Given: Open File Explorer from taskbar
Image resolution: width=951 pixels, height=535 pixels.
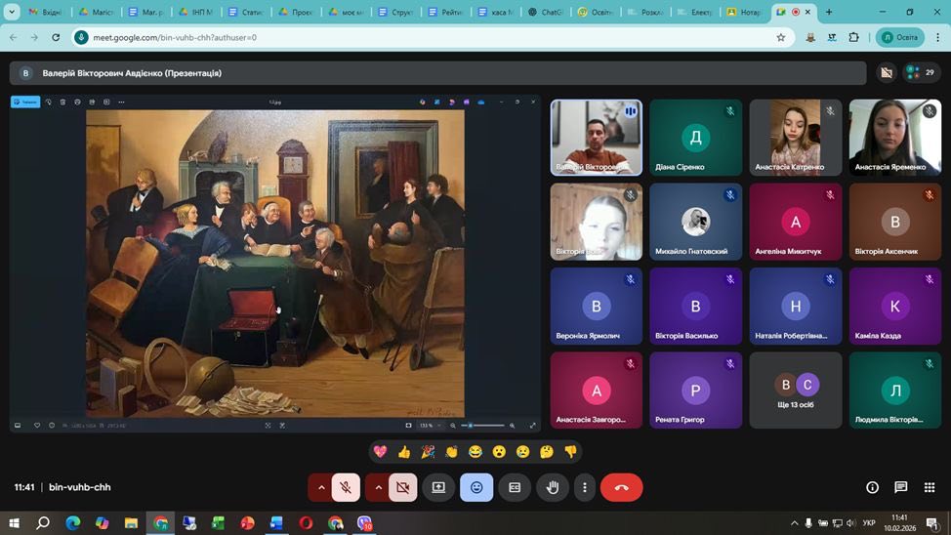Looking at the screenshot, I should coord(131,523).
